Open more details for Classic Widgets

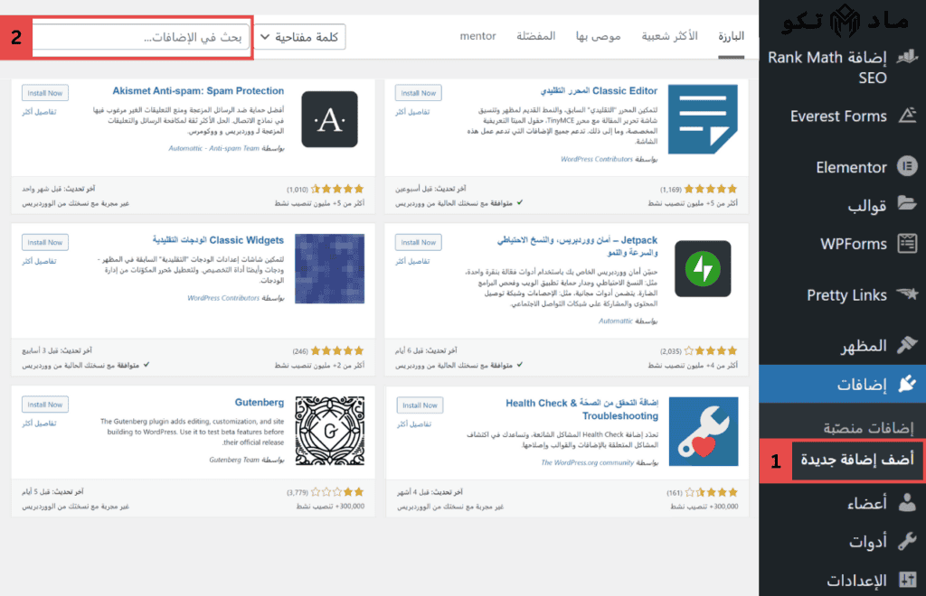tap(40, 261)
